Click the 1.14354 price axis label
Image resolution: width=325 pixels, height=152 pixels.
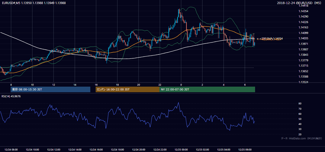(x=303, y=11)
